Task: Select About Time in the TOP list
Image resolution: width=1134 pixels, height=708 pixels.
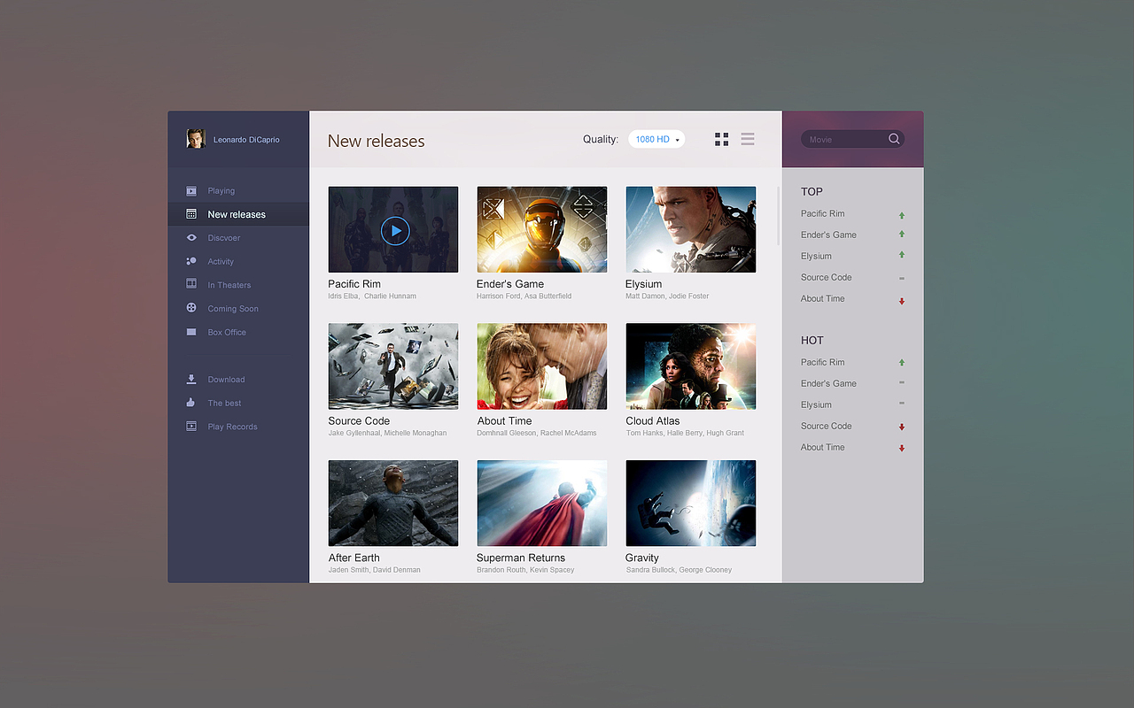Action: coord(823,298)
